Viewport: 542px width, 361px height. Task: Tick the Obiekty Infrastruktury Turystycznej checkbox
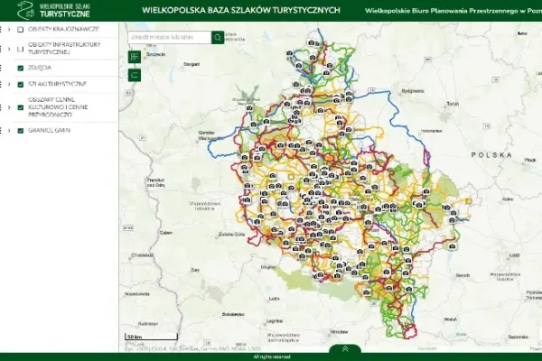click(21, 49)
